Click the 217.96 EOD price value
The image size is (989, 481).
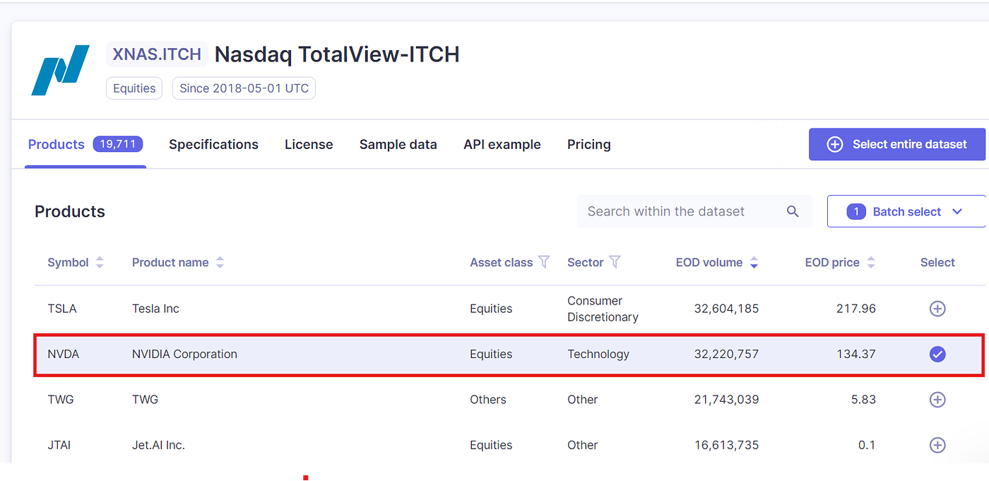[x=856, y=309]
